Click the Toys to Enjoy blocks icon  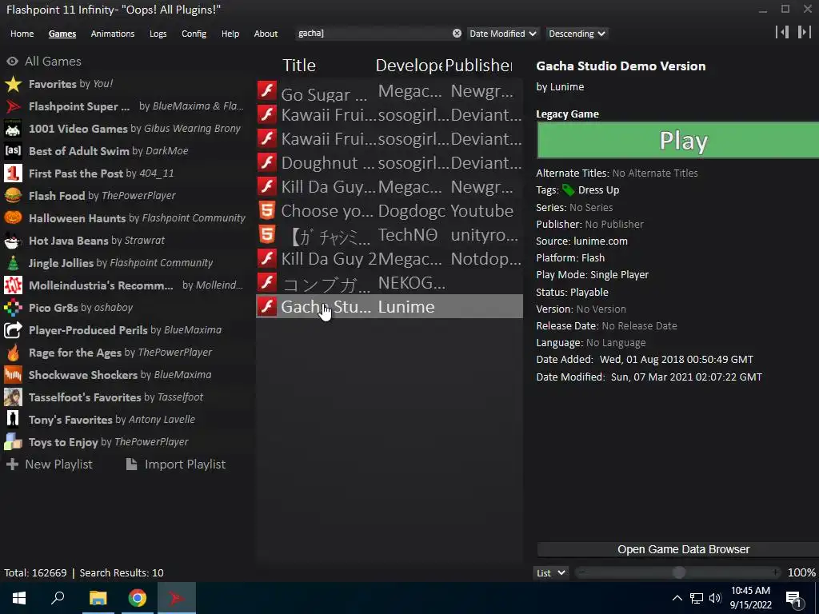[x=13, y=442]
